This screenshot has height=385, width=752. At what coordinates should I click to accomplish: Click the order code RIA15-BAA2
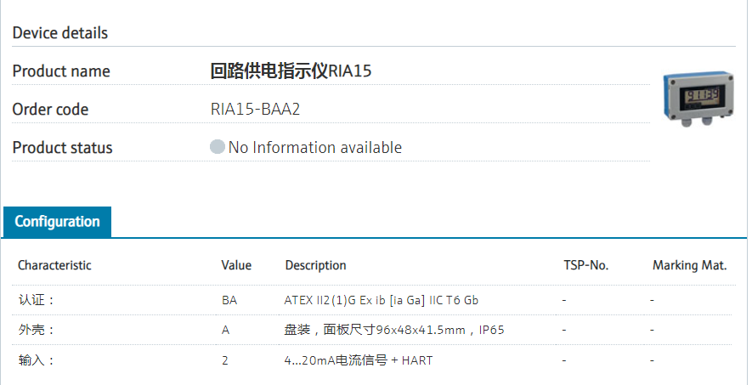pyautogui.click(x=256, y=110)
